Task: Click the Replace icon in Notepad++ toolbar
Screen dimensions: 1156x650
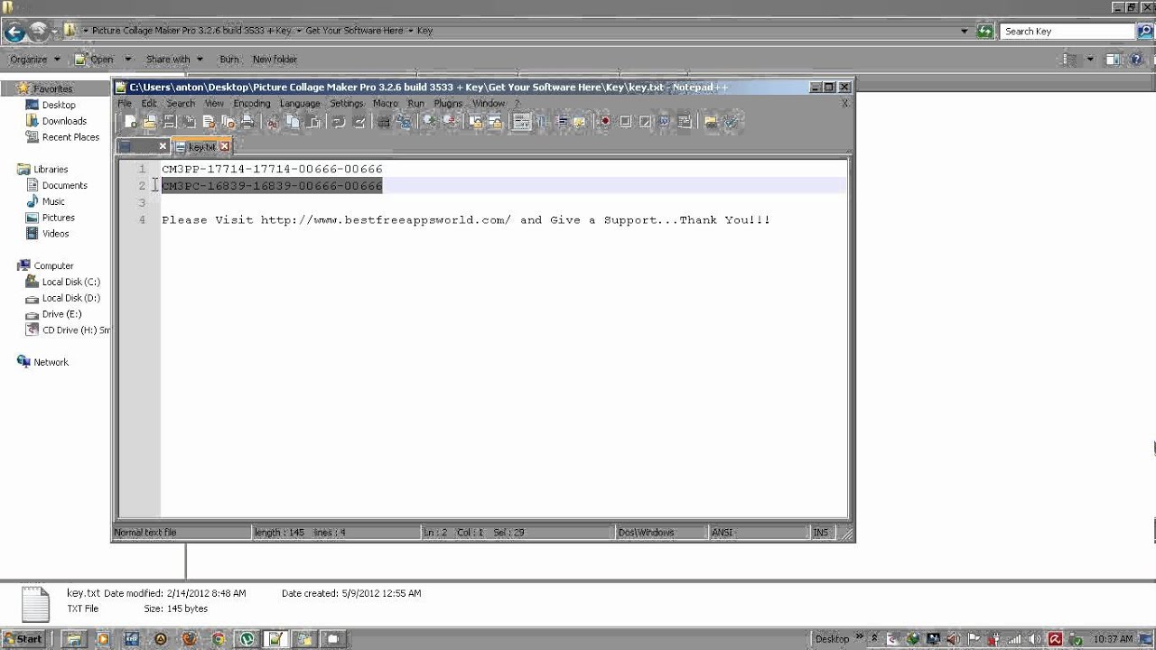Action: pos(403,122)
